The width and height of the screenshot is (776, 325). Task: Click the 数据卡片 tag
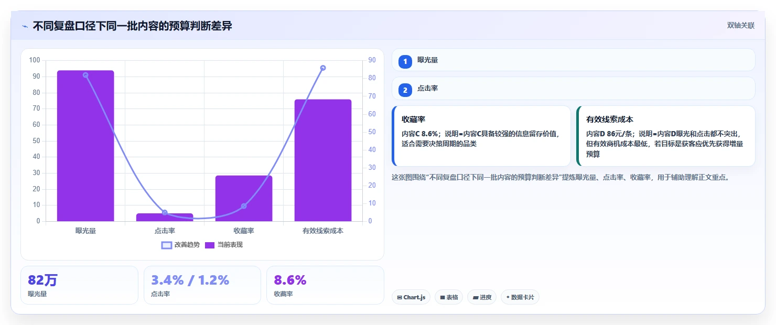click(x=520, y=297)
